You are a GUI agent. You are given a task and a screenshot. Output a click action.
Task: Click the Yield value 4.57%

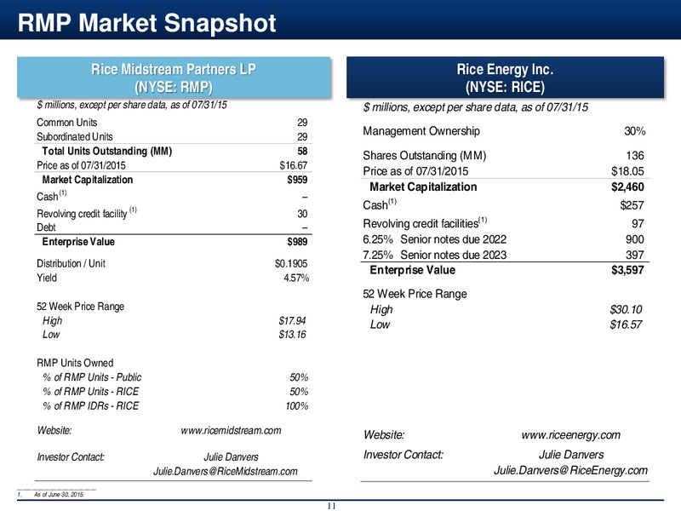pyautogui.click(x=296, y=278)
